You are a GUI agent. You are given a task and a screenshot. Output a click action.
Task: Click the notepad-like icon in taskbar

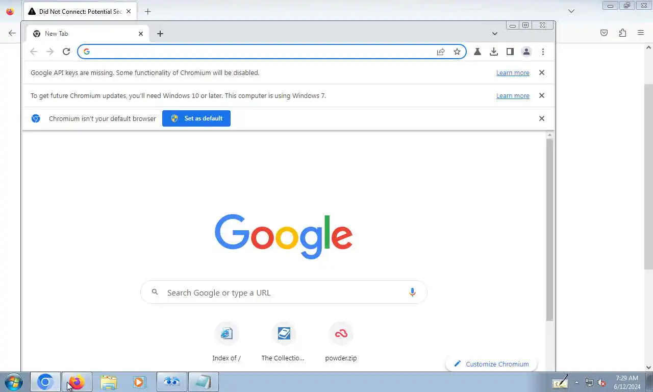pos(203,382)
